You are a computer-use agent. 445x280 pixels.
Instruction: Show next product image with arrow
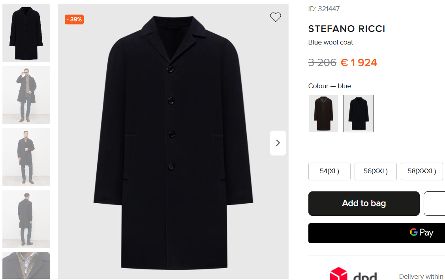pos(278,143)
